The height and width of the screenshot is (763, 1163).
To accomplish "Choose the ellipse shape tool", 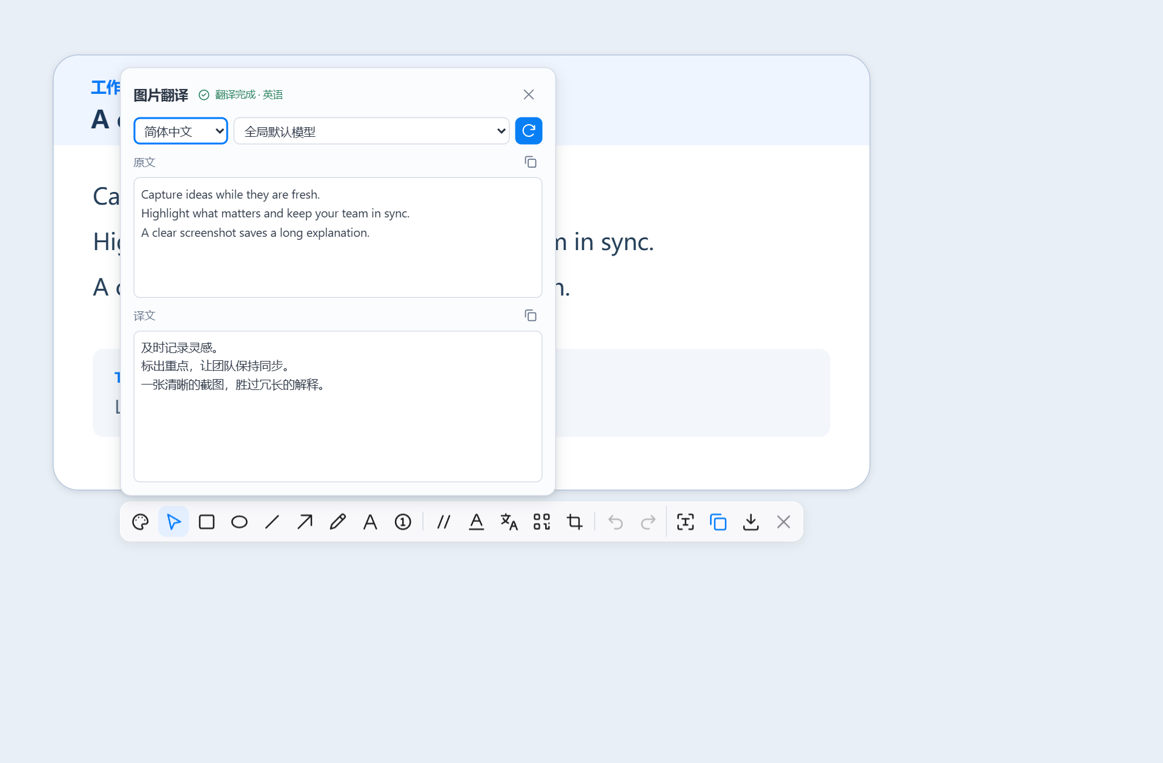I will [x=239, y=522].
